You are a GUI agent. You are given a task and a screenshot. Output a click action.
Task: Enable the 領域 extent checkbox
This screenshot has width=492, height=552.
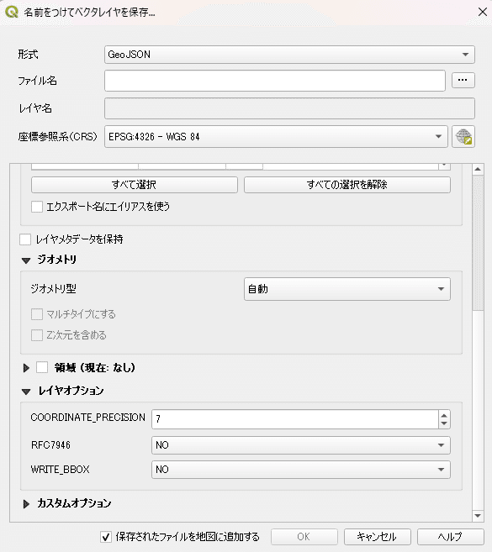[x=42, y=367]
